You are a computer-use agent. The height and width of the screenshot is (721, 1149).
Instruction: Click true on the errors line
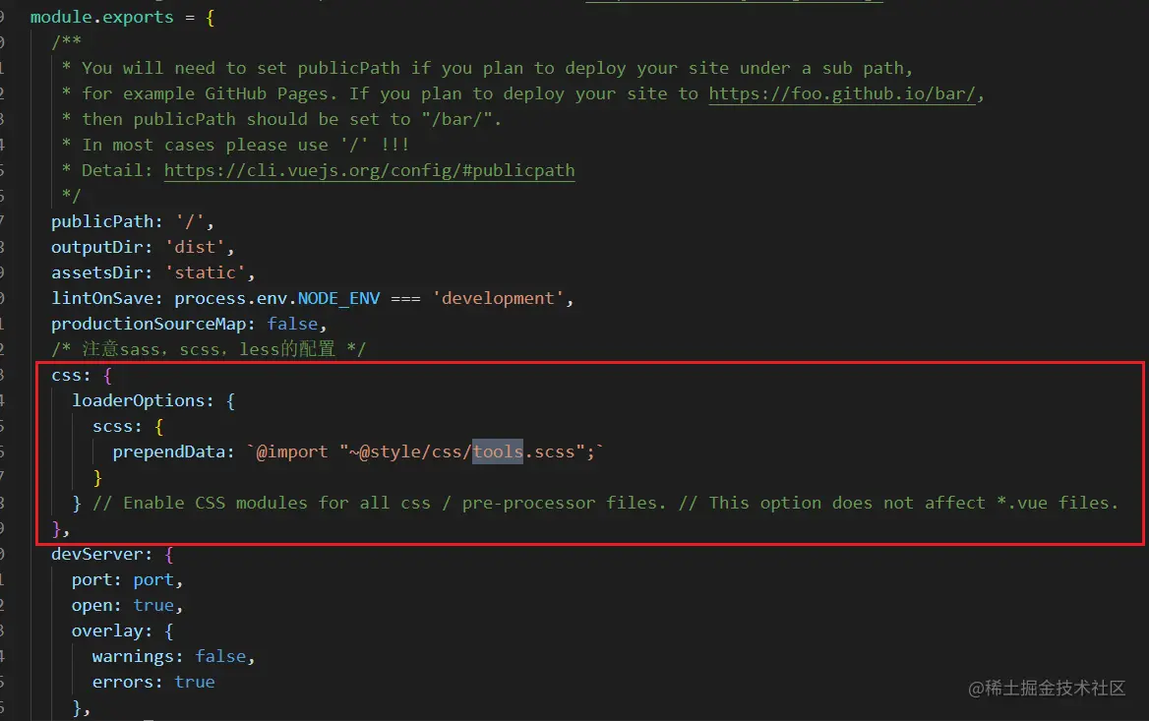(x=194, y=683)
